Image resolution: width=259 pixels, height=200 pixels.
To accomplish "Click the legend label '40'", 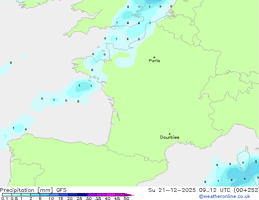I will pyautogui.click(x=107, y=198).
